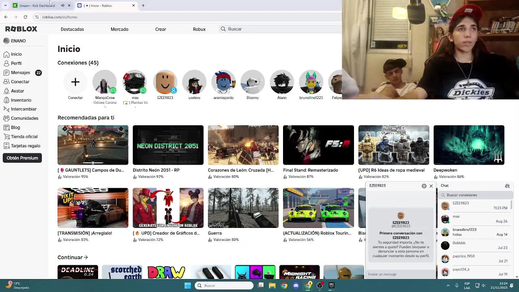
Task: Open the Deadline game thumbnail
Action: coord(78,272)
